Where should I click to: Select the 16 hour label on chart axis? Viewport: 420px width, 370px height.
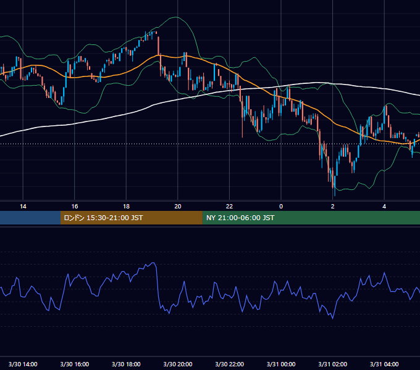pos(75,207)
